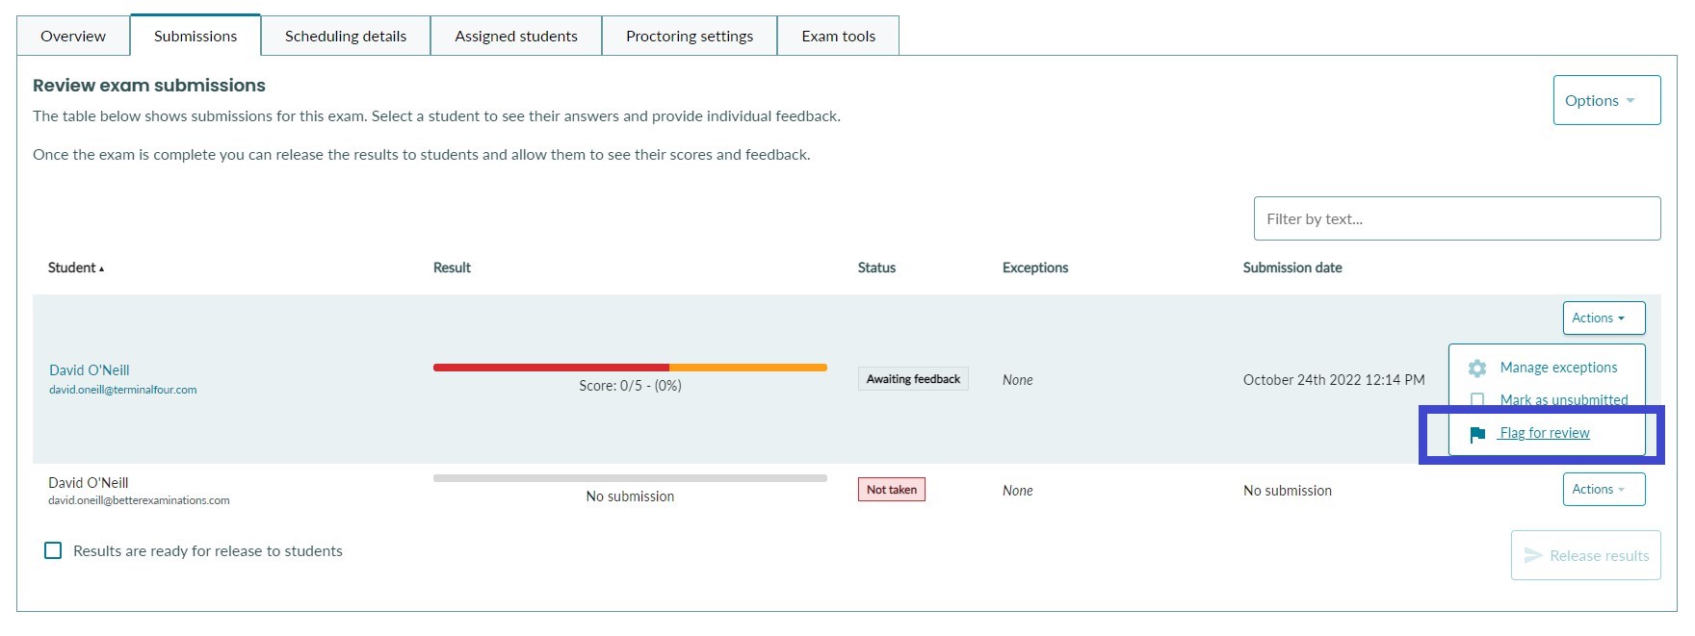Select the Submissions tab
1695x636 pixels.
click(196, 36)
